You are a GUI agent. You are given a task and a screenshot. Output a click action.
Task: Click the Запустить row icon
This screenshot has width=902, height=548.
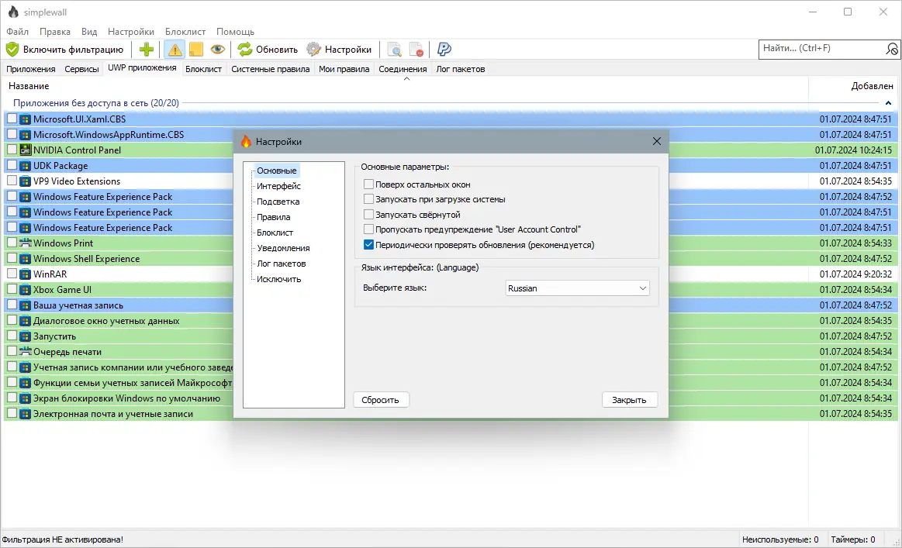(x=25, y=336)
